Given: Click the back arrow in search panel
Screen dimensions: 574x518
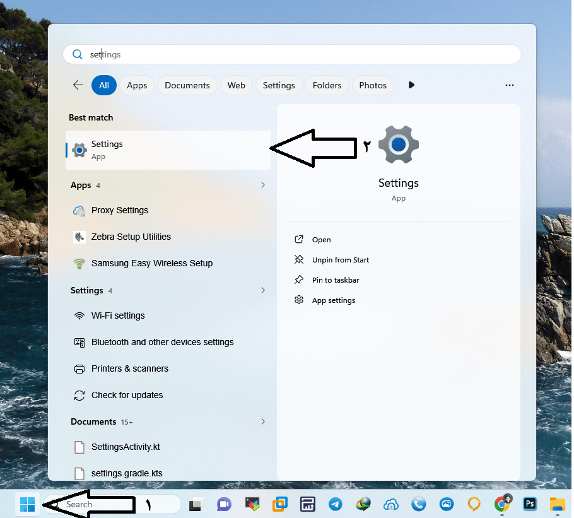Looking at the screenshot, I should click(78, 85).
